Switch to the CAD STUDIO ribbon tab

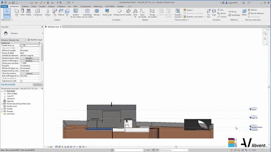110,6
